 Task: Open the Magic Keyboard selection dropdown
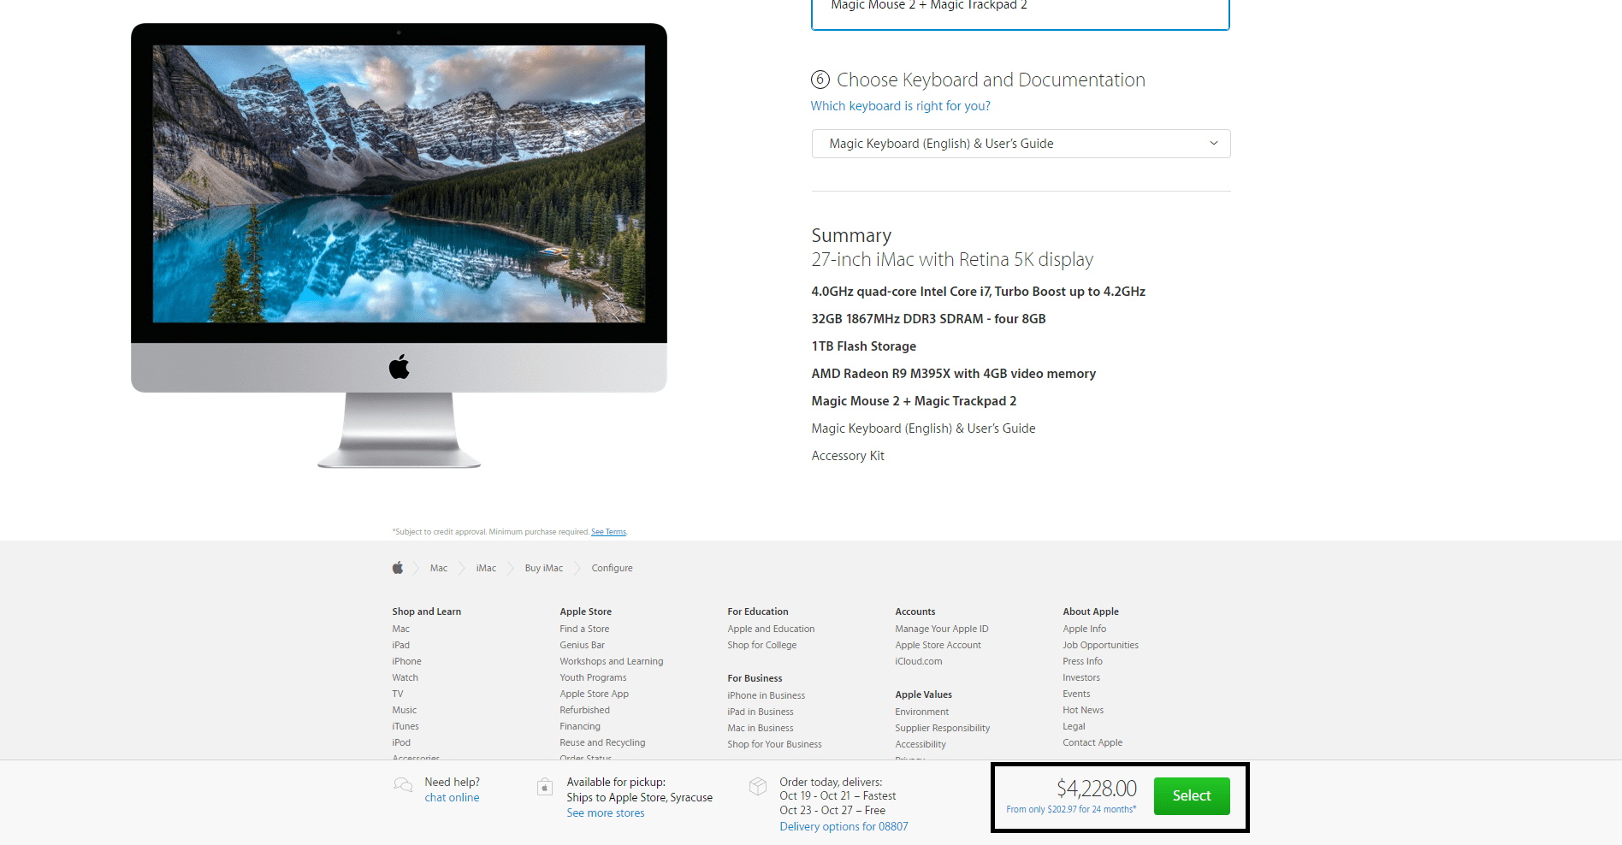tap(1020, 144)
